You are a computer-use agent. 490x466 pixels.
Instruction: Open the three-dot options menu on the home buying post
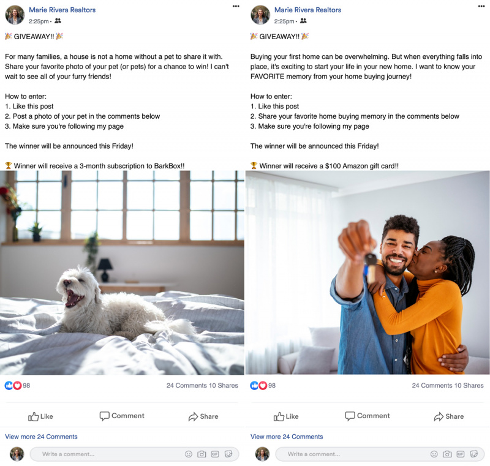[x=481, y=6]
